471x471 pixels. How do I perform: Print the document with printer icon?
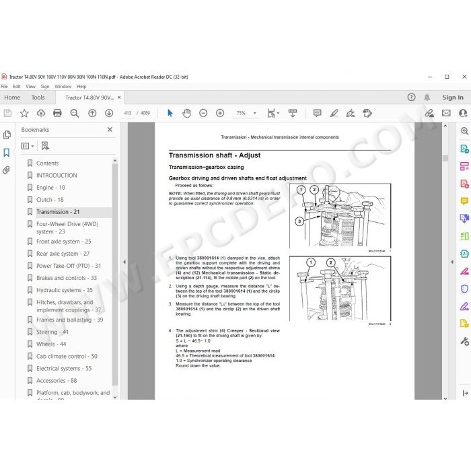(57, 113)
